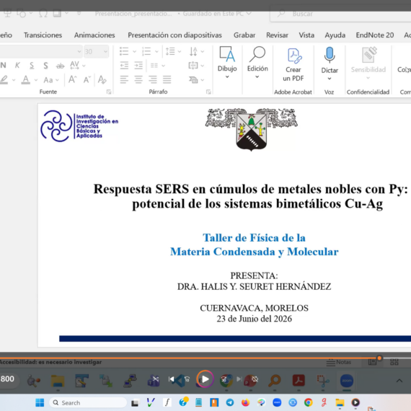The image size is (411, 411).
Task: Open the Presentación con diapositivas tab
Action: point(174,35)
